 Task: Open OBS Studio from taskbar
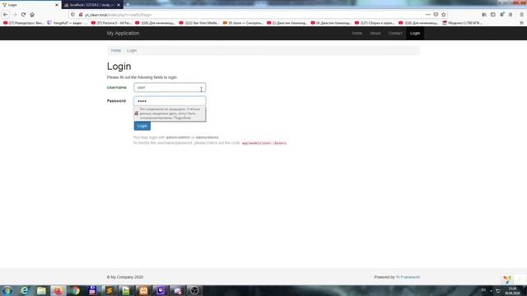point(194,290)
